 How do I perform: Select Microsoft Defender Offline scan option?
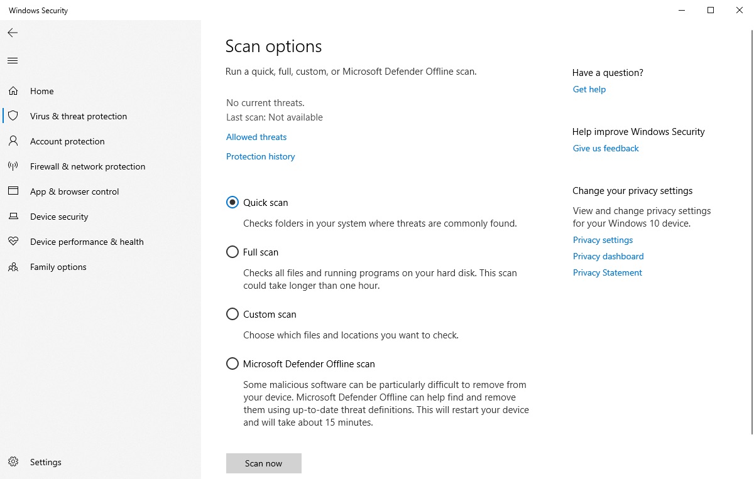[x=232, y=363]
